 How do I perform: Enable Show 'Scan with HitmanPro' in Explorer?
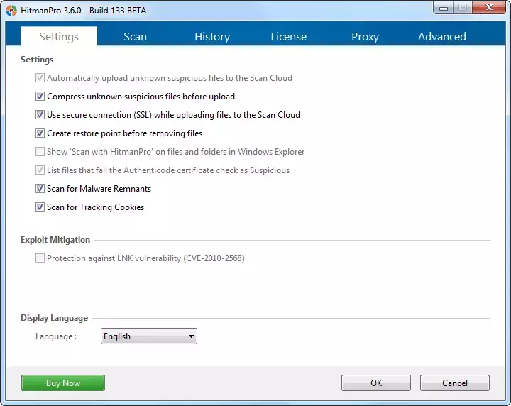tap(40, 151)
